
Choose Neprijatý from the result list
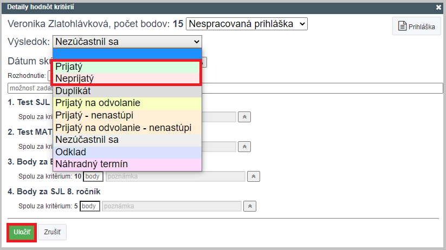(127, 78)
